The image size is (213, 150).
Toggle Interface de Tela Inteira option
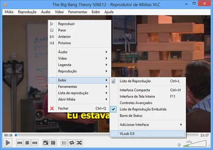[148, 97]
